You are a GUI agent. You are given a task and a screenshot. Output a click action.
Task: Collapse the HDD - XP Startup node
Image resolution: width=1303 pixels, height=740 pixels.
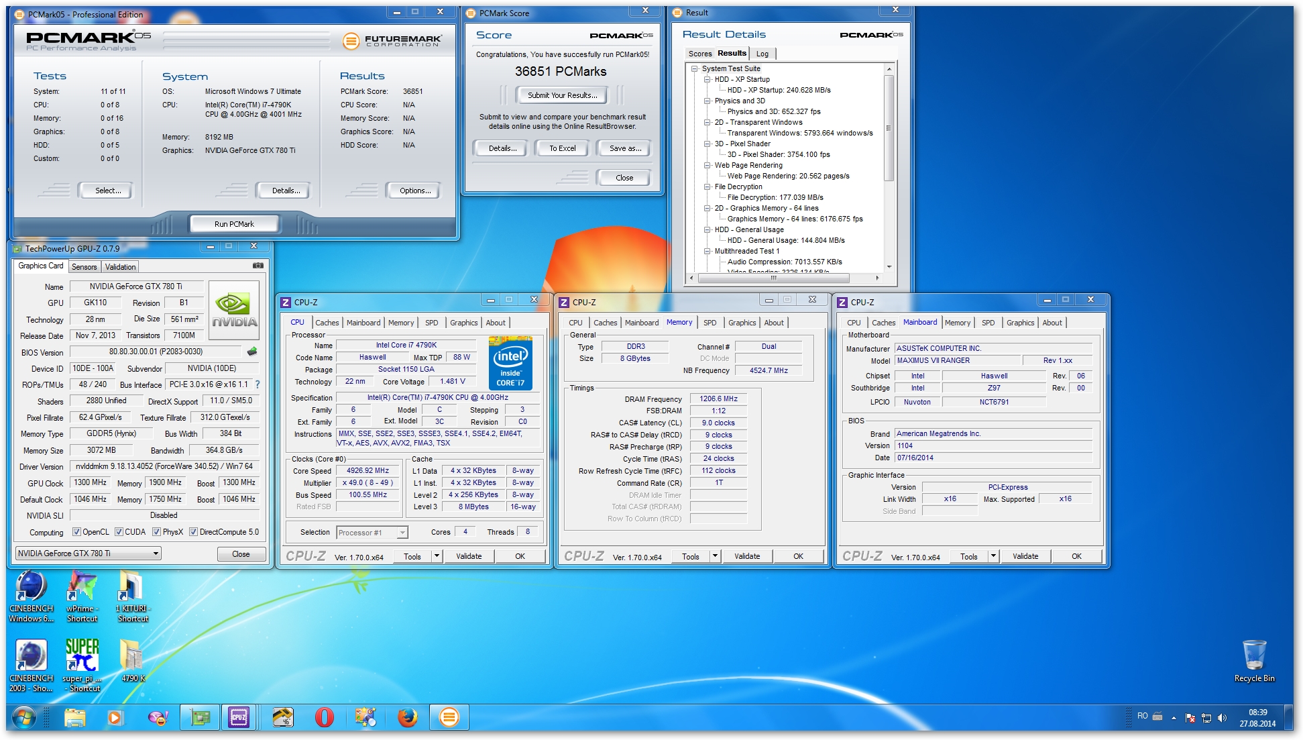click(707, 79)
